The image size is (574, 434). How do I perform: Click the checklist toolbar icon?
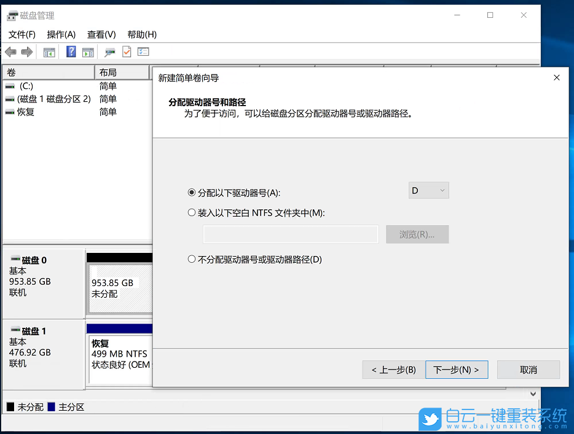coord(143,52)
